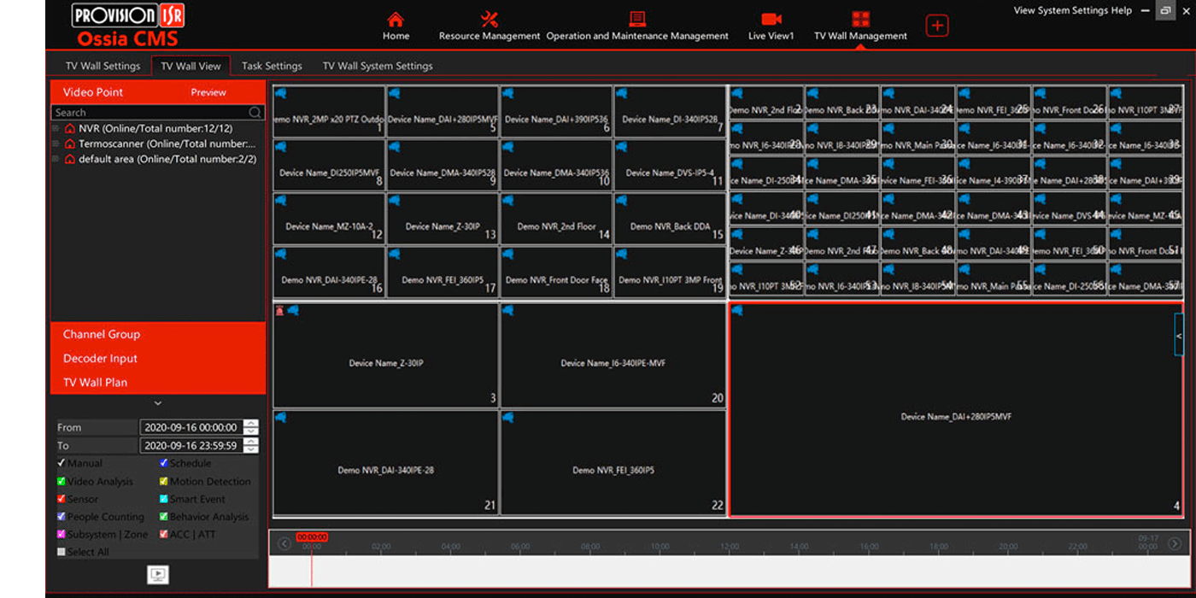Open Operation and Maintenance Management icon

coord(637,20)
